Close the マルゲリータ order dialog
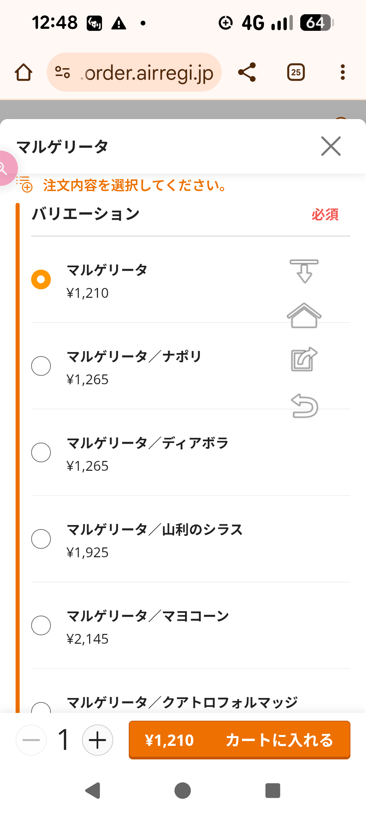 click(x=331, y=146)
